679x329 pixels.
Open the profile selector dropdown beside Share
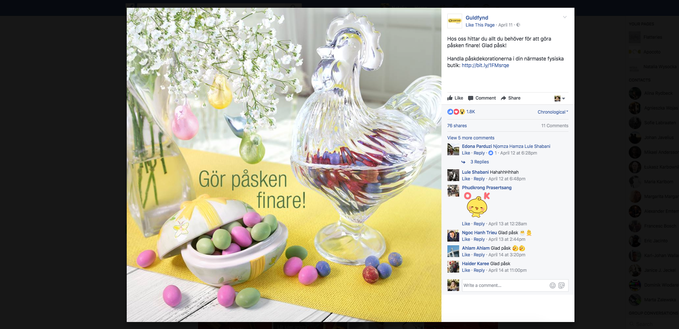click(560, 98)
